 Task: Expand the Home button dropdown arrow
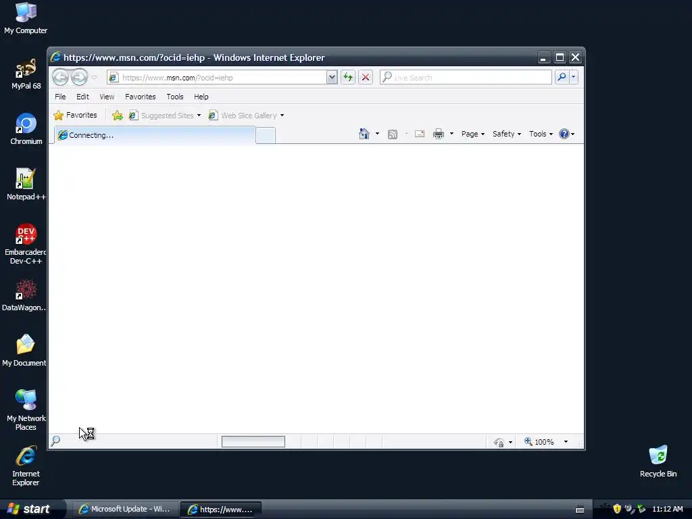coord(377,134)
